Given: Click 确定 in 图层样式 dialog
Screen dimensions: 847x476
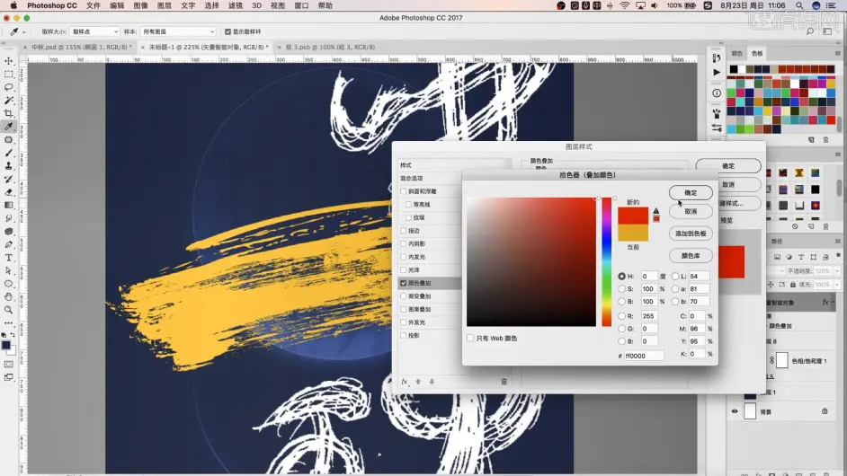Looking at the screenshot, I should tap(728, 165).
